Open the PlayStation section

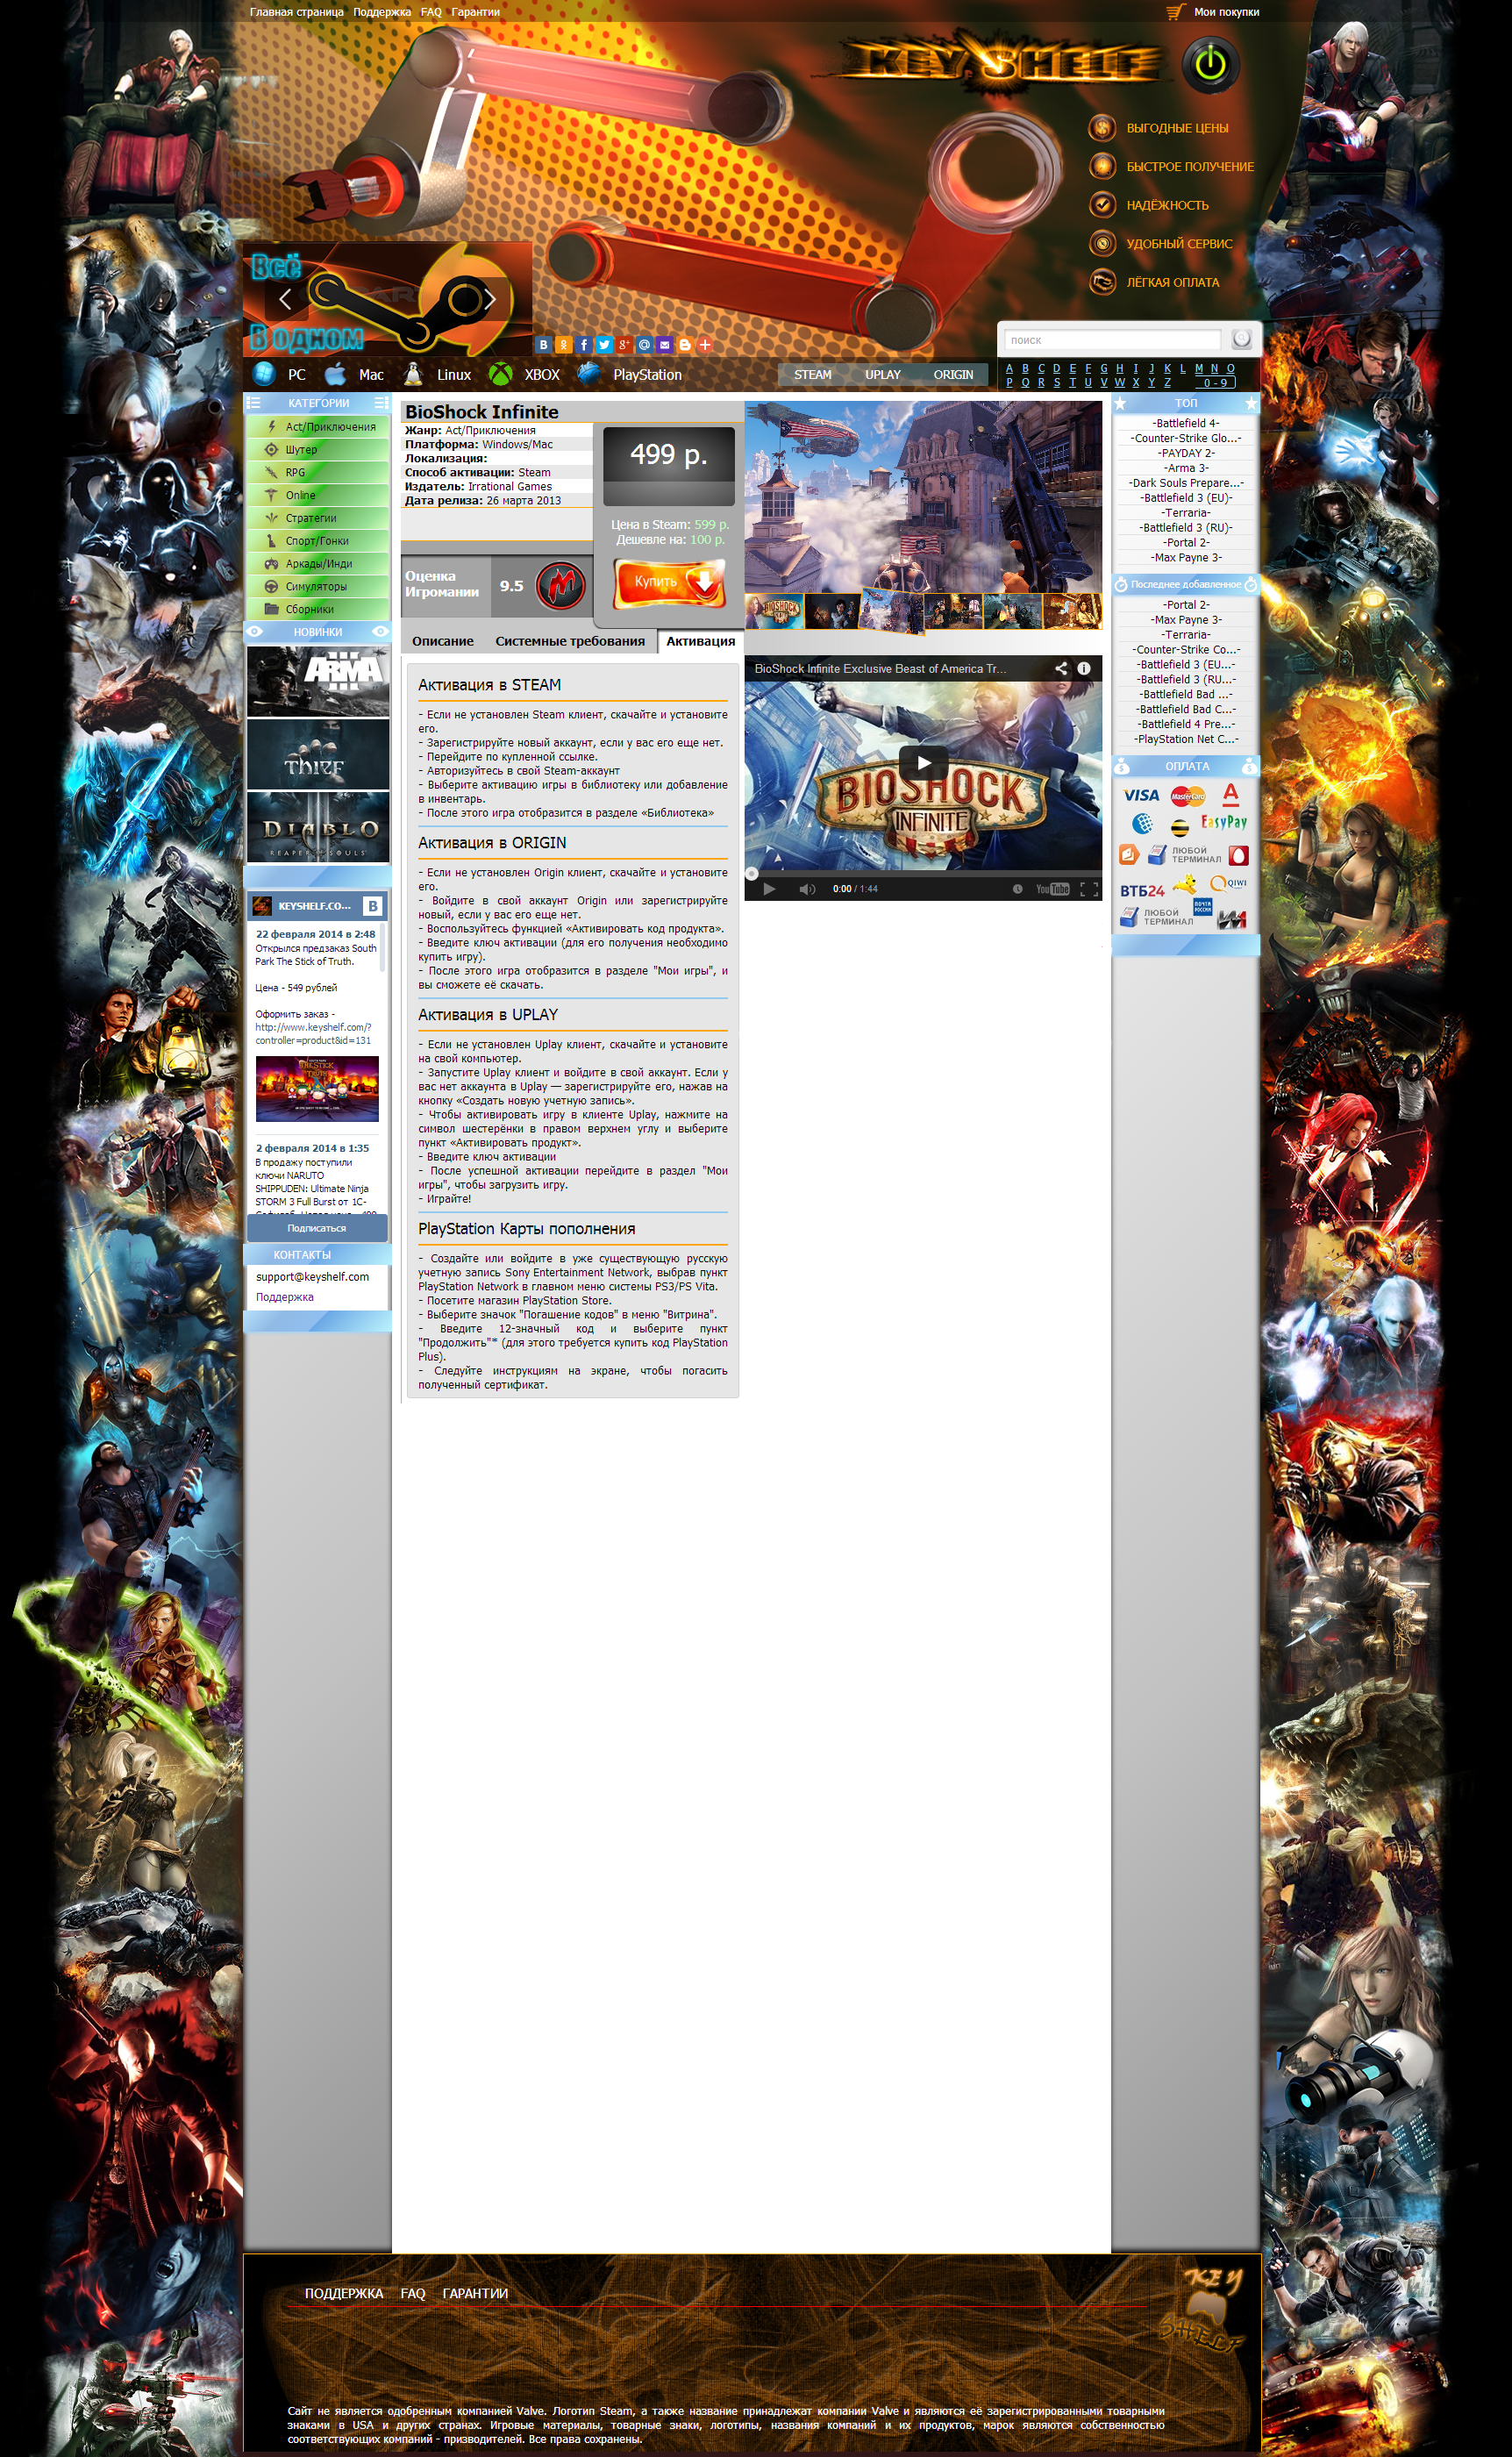point(630,374)
